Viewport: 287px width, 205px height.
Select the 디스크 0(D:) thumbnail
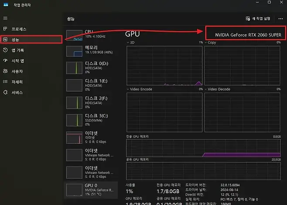coord(74,68)
